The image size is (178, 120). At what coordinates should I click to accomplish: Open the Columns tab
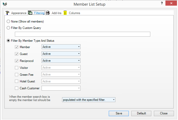[74, 13]
